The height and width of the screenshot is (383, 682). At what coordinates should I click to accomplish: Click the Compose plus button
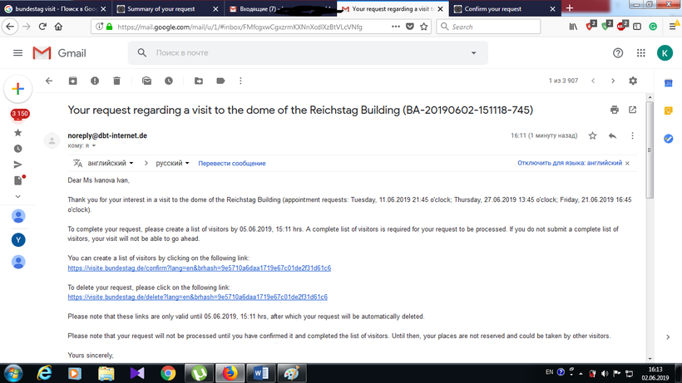pyautogui.click(x=17, y=89)
